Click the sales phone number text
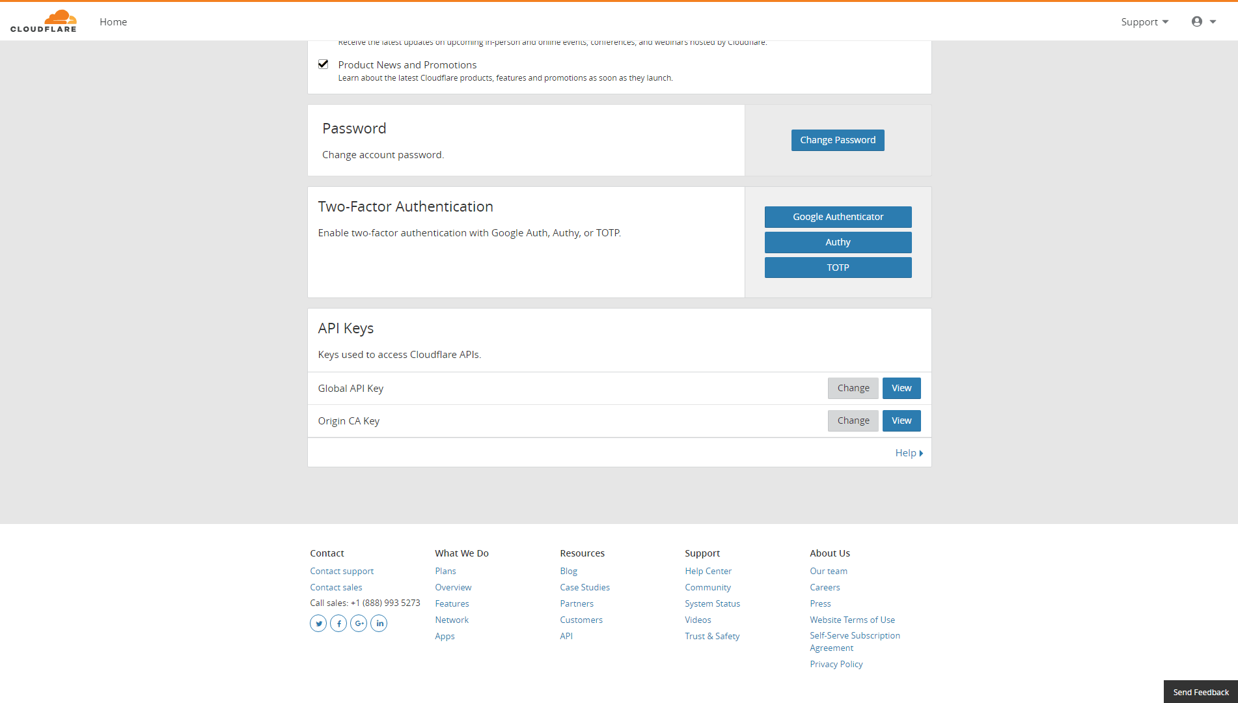This screenshot has width=1238, height=703. click(385, 603)
